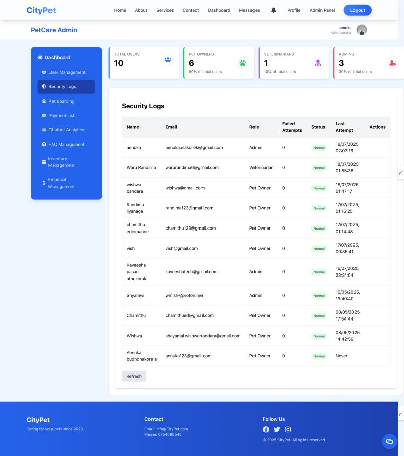Open the chat bubble widget icon
The image size is (404, 456).
389,441
